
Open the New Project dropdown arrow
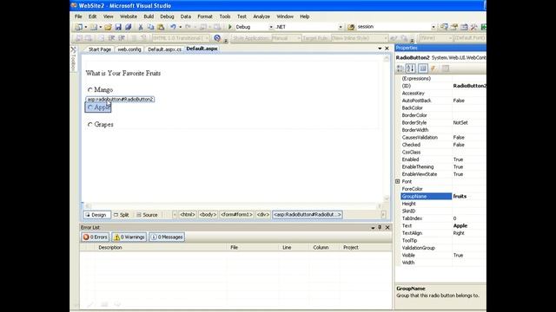point(86,27)
